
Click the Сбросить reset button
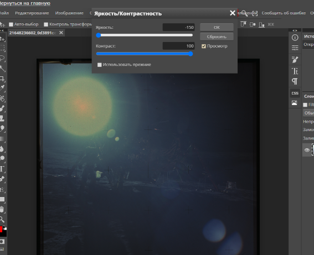click(217, 37)
